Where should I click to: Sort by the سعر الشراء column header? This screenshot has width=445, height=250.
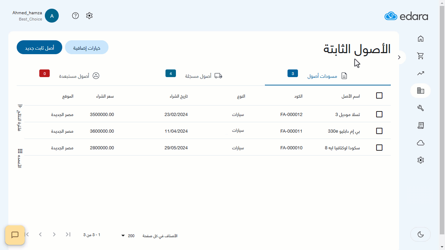[105, 96]
